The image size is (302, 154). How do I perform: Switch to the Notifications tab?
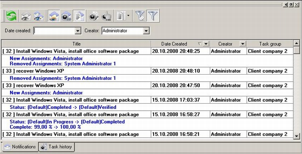20,147
